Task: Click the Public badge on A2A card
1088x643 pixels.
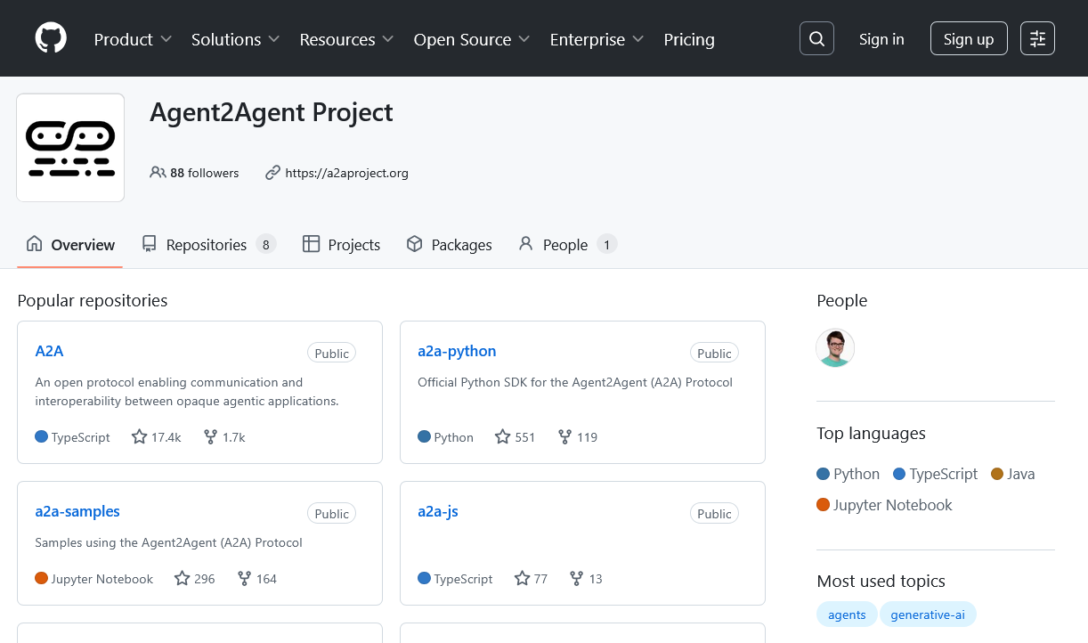Action: [331, 354]
